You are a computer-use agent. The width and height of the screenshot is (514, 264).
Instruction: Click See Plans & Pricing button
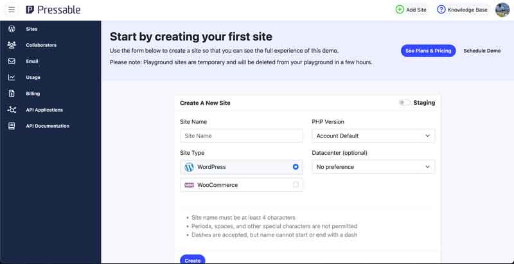tap(428, 51)
